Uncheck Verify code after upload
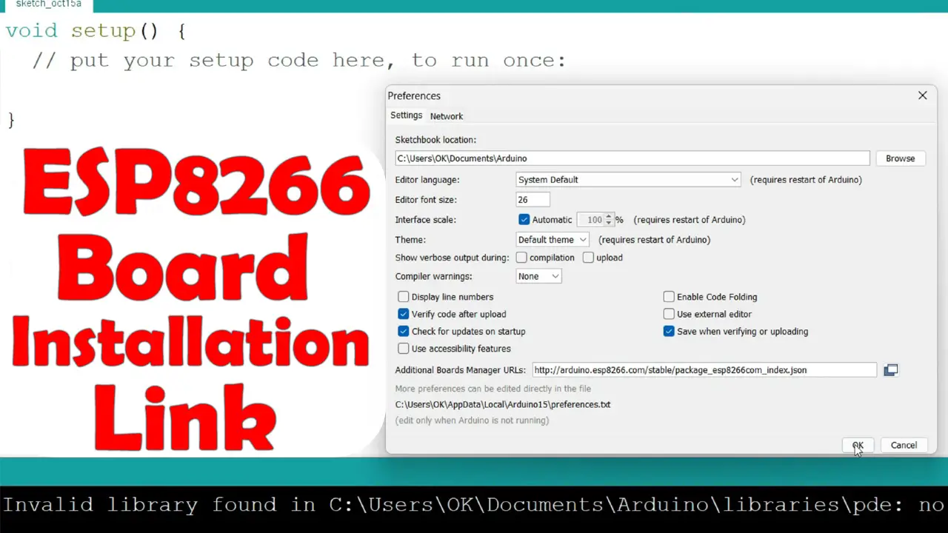This screenshot has height=533, width=948. coord(404,314)
